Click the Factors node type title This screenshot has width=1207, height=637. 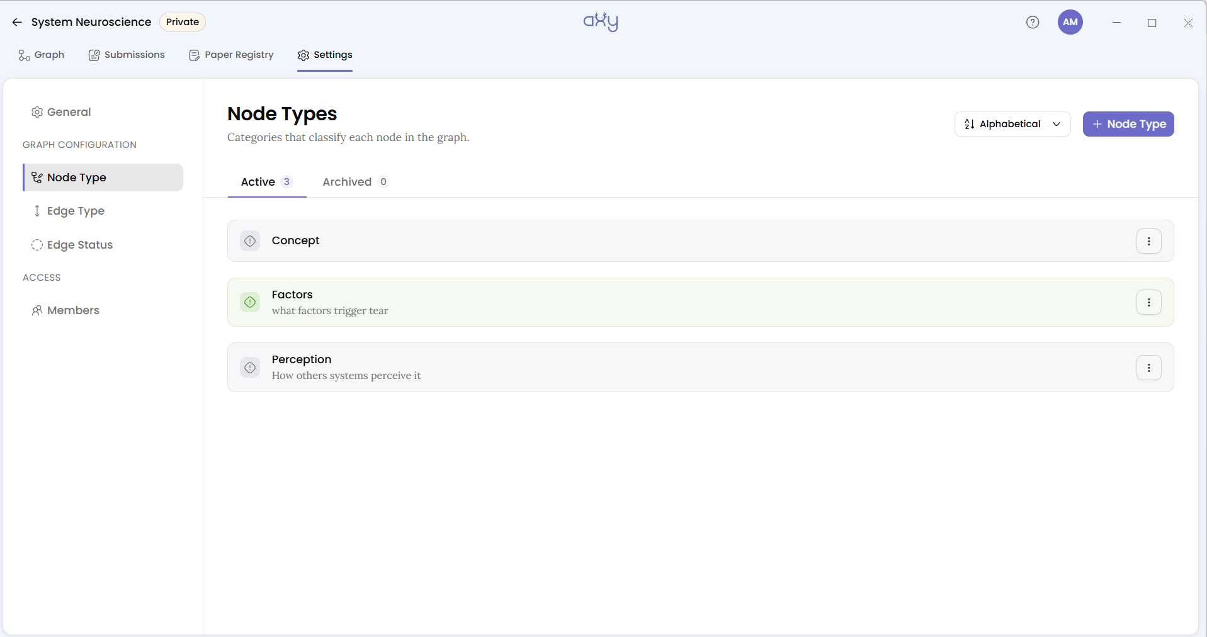pyautogui.click(x=292, y=295)
